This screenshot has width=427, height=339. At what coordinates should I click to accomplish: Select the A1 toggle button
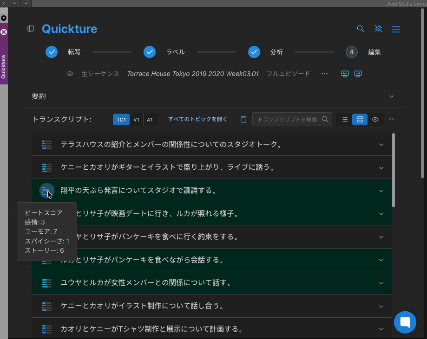(150, 119)
